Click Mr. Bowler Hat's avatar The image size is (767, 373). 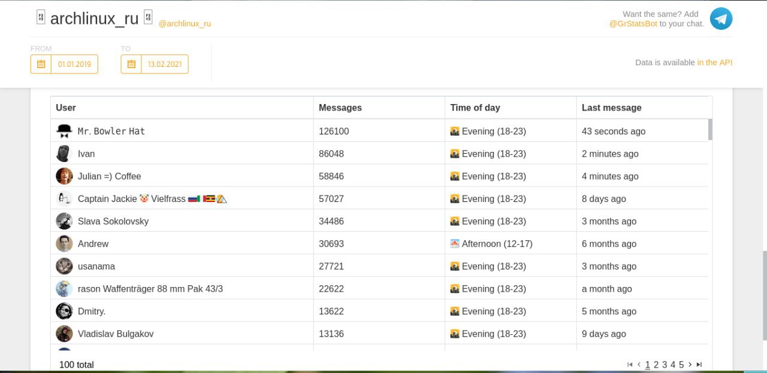tap(64, 131)
